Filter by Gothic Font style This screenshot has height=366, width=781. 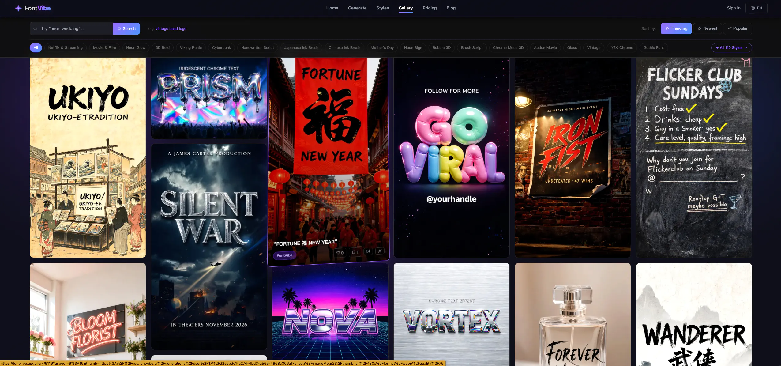[x=654, y=48]
